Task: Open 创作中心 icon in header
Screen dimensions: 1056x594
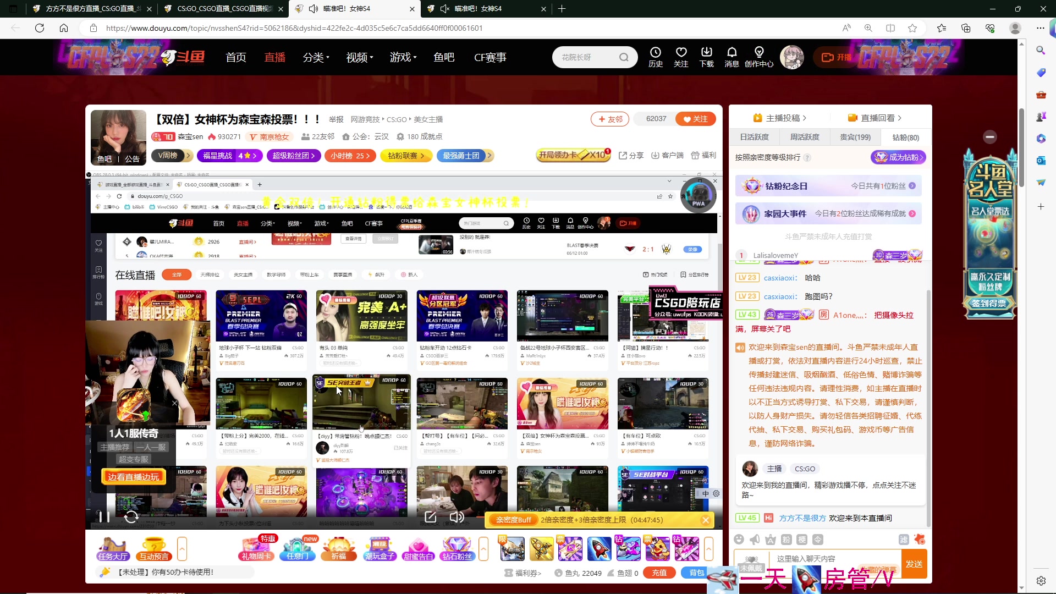Action: (759, 57)
